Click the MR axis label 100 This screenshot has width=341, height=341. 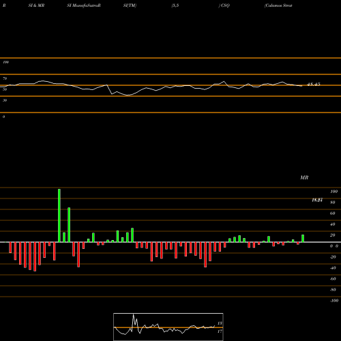(333, 192)
